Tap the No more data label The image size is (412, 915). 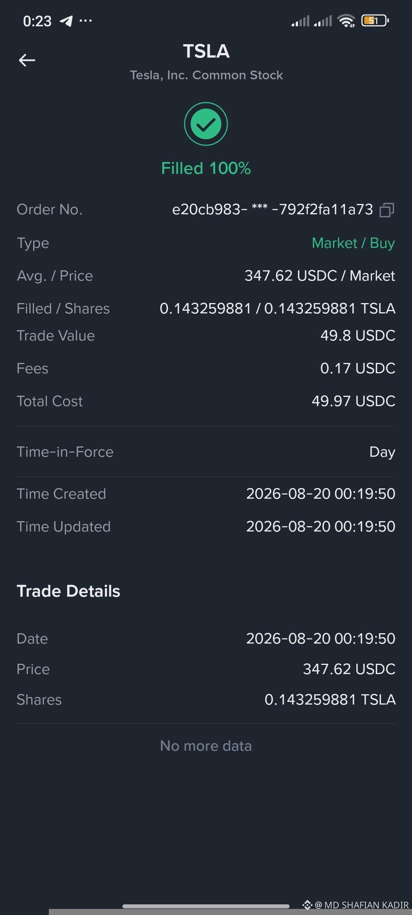pyautogui.click(x=206, y=746)
